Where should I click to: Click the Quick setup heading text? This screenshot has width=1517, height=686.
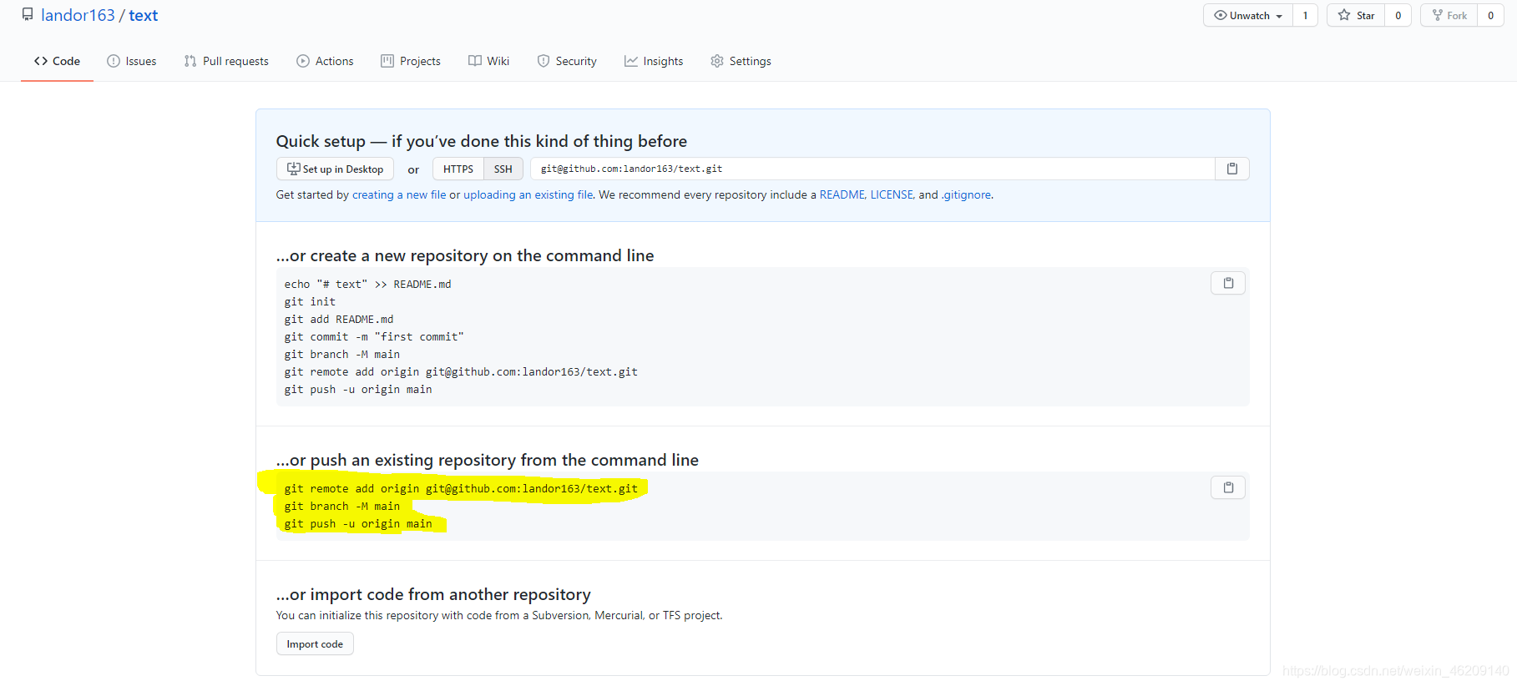click(x=482, y=141)
